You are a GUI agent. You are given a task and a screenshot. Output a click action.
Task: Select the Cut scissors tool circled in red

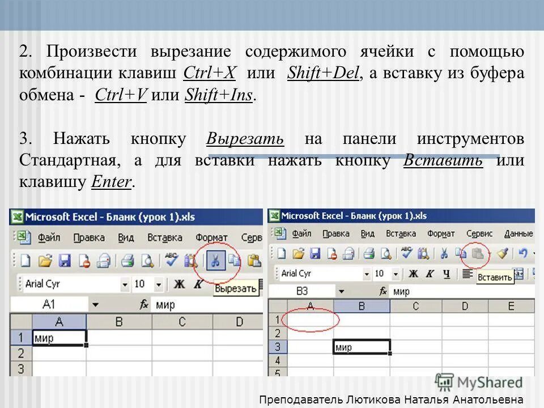[216, 260]
